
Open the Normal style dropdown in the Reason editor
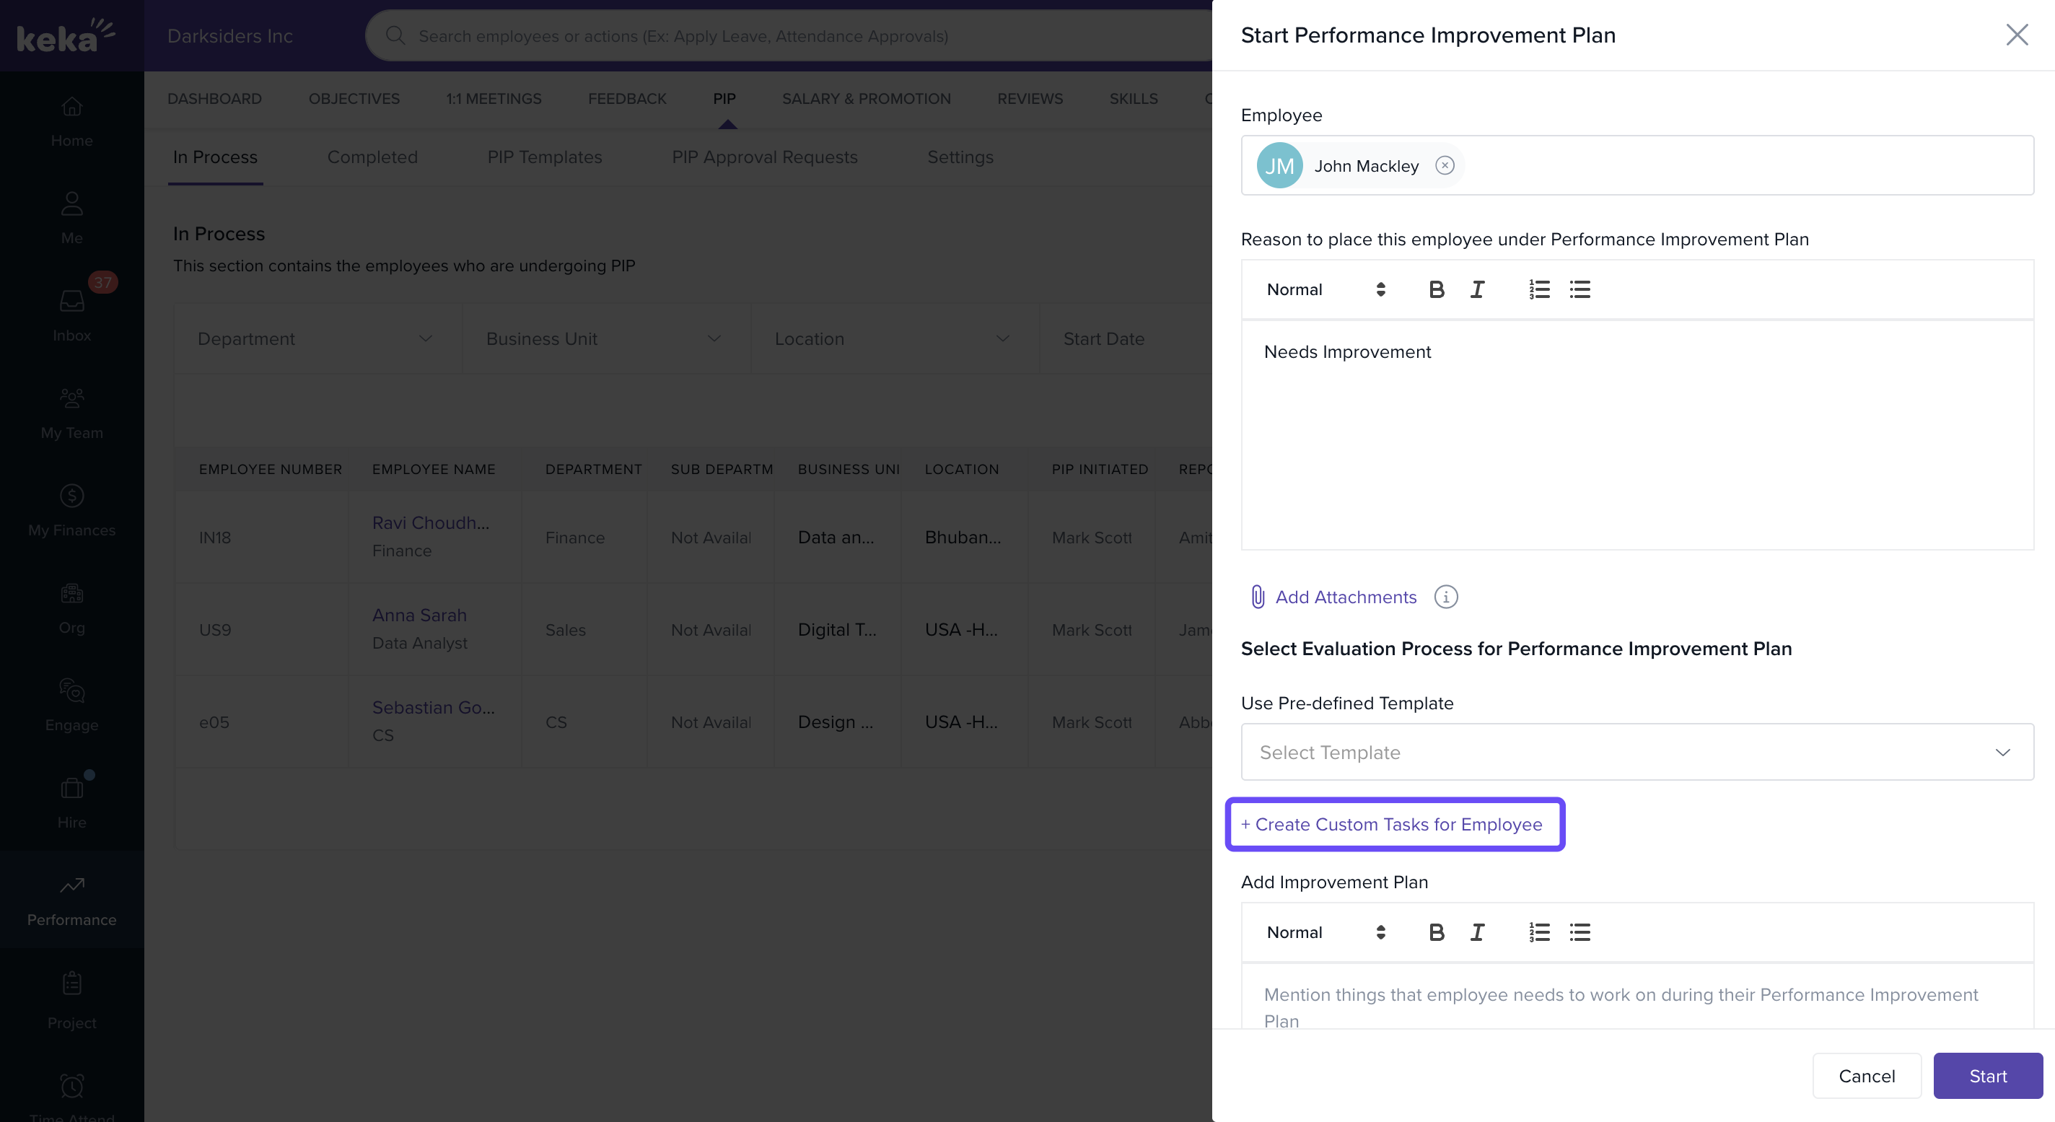1326,289
